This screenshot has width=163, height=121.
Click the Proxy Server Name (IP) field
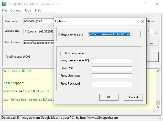click(112, 61)
